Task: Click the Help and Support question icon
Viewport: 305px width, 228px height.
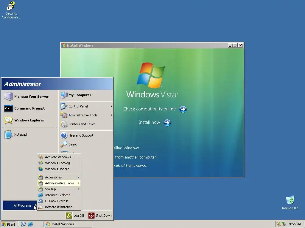Action: 64,135
